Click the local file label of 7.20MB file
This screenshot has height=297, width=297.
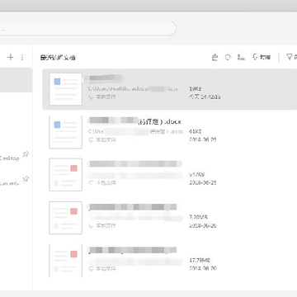[x=102, y=225]
